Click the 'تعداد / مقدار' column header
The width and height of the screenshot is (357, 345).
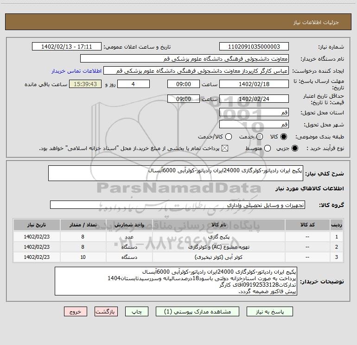point(83,225)
